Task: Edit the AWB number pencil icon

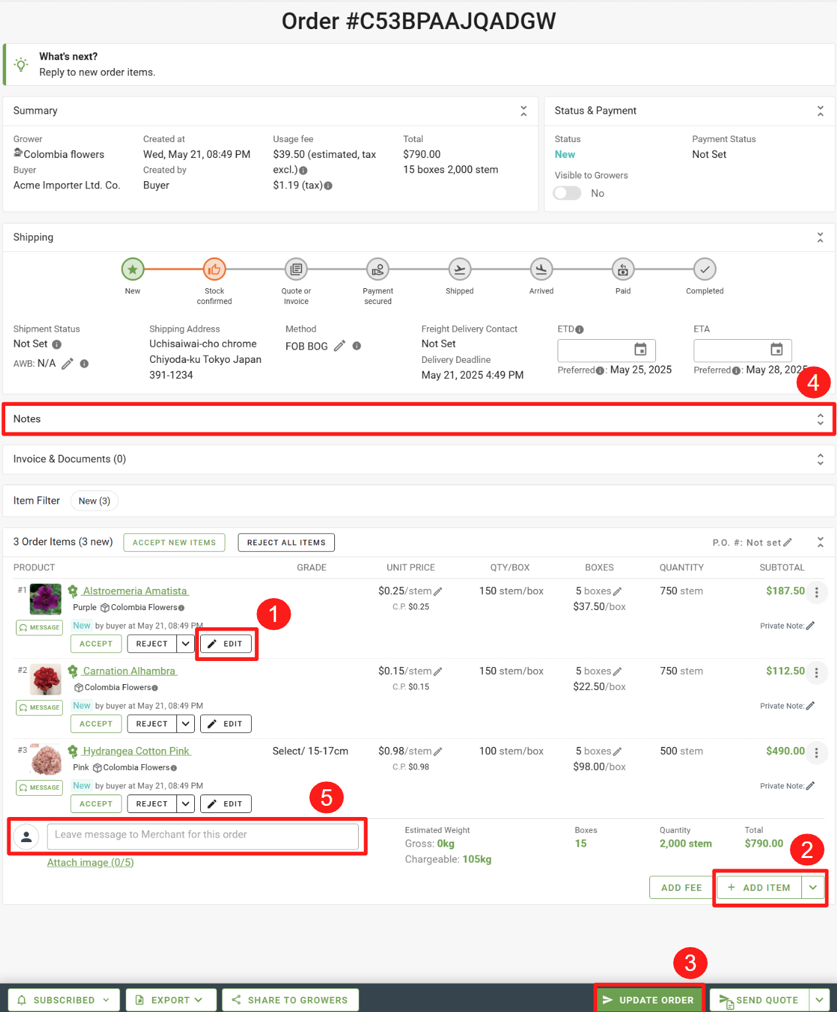Action: (x=67, y=364)
